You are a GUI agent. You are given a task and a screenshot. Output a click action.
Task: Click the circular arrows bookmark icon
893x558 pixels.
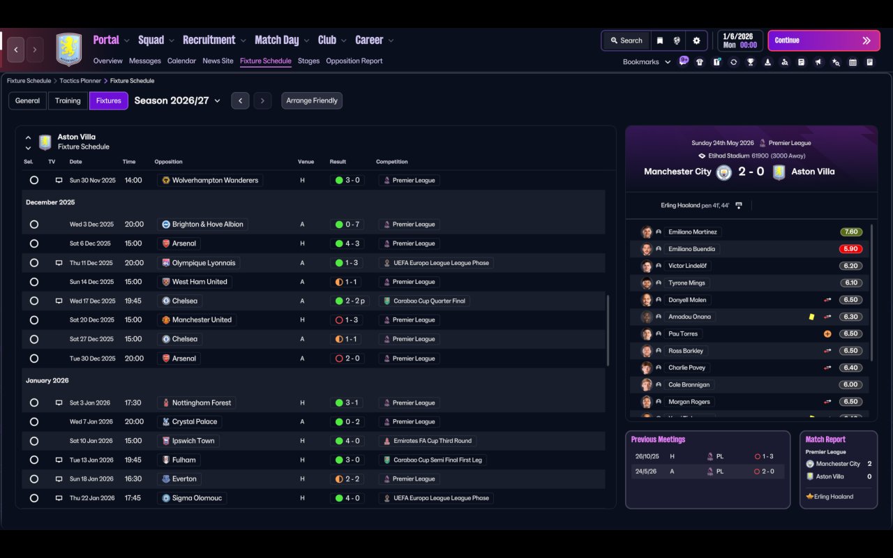pyautogui.click(x=733, y=62)
